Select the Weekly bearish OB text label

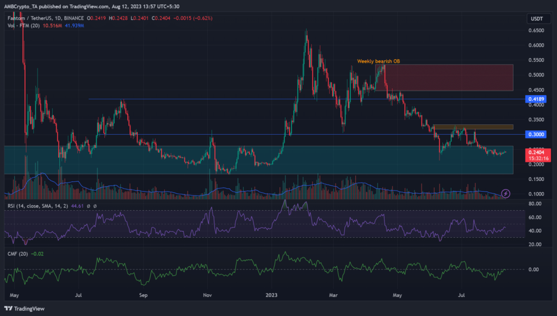coord(377,61)
